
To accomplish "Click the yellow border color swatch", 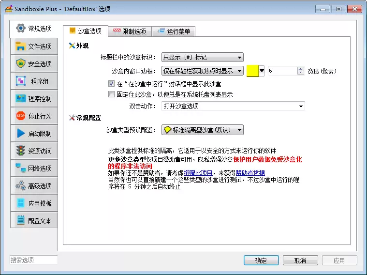I will tap(253, 71).
